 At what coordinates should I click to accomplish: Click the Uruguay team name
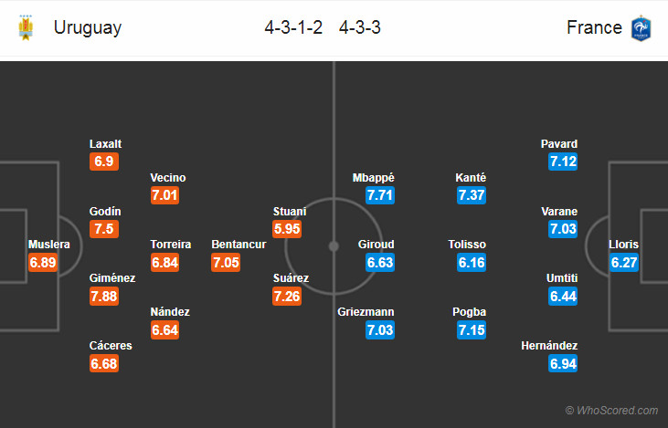click(x=88, y=27)
